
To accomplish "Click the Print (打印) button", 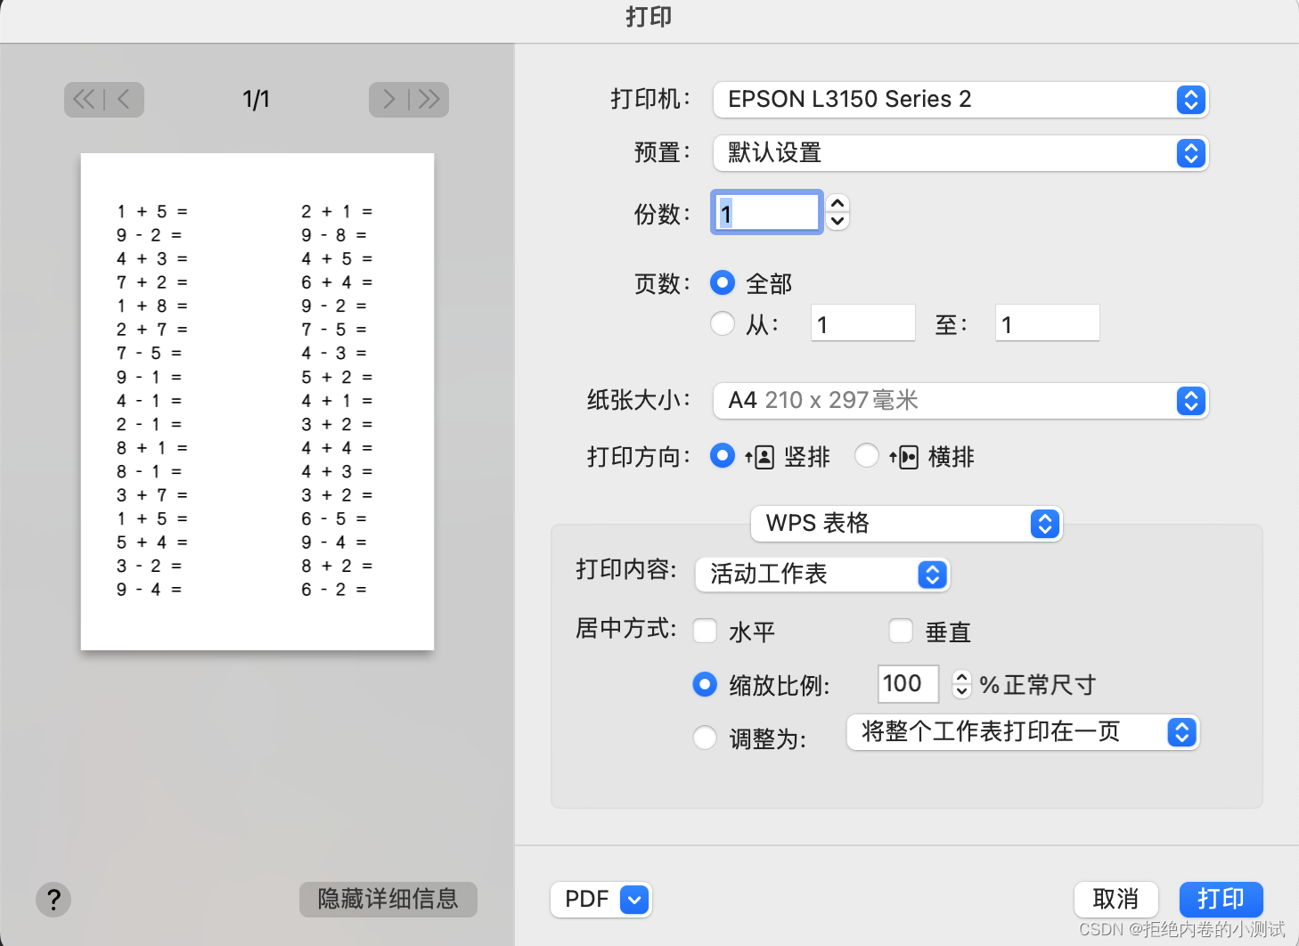I will (1221, 900).
